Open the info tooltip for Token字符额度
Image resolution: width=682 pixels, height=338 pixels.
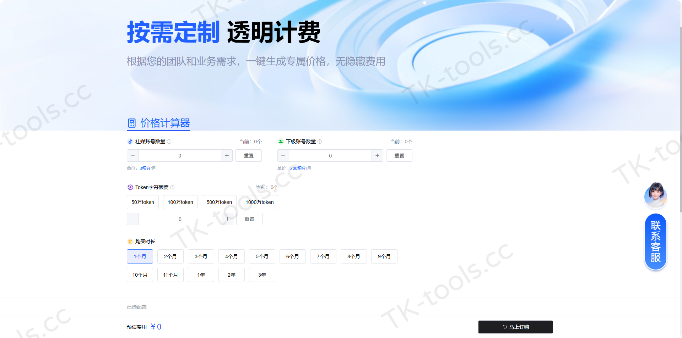coord(172,187)
